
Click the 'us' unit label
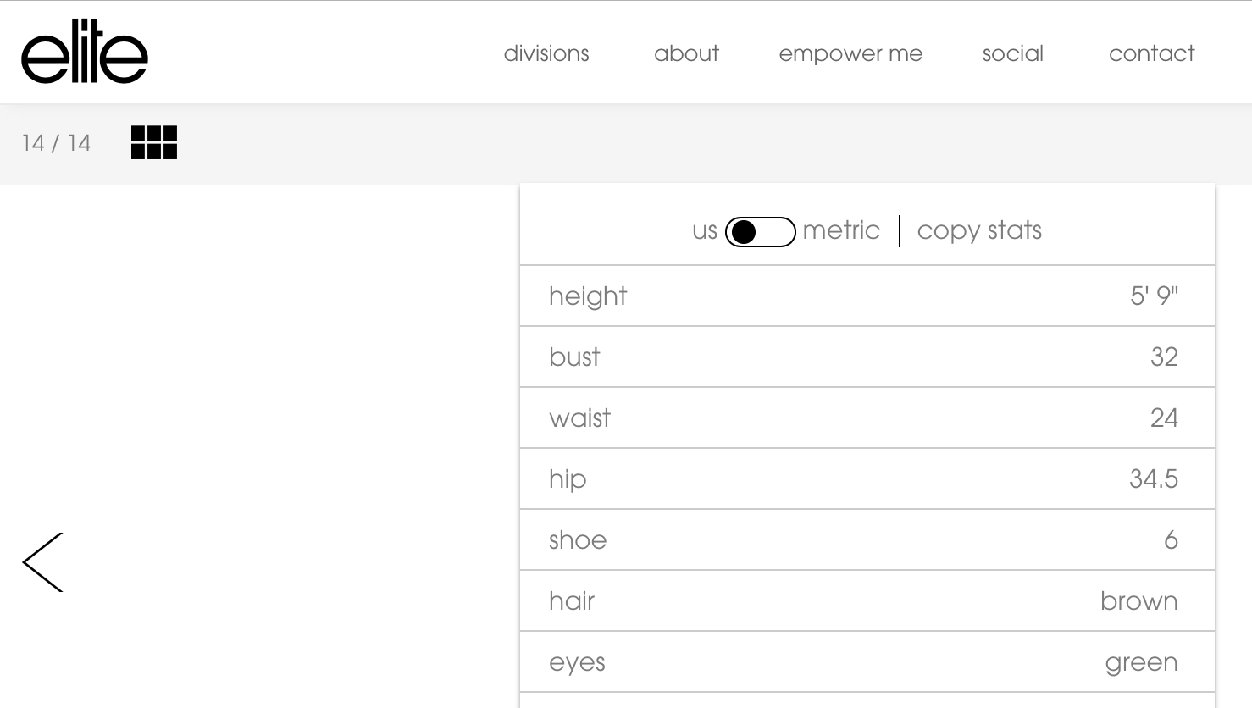point(705,230)
